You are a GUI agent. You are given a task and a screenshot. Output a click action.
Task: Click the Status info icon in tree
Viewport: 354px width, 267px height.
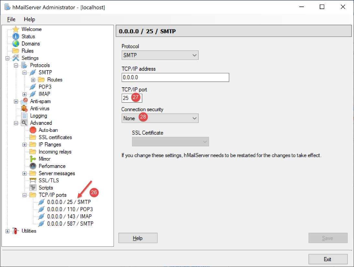(16, 37)
